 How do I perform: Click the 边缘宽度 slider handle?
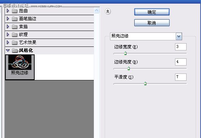pyautogui.click(x=125, y=53)
